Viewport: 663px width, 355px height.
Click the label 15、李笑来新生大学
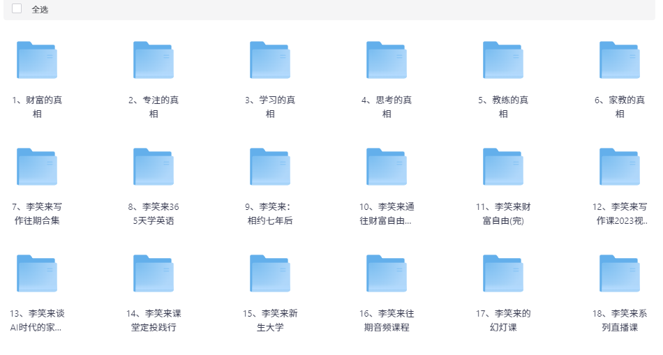(270, 320)
